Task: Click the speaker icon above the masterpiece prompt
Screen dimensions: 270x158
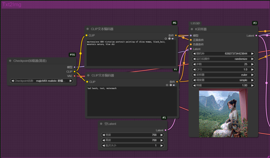Action: point(173,39)
